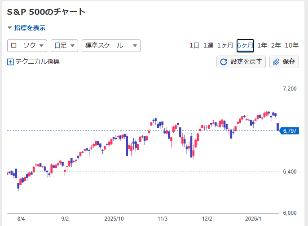Select the 1週 time range
This screenshot has height=226, width=308.
point(208,45)
